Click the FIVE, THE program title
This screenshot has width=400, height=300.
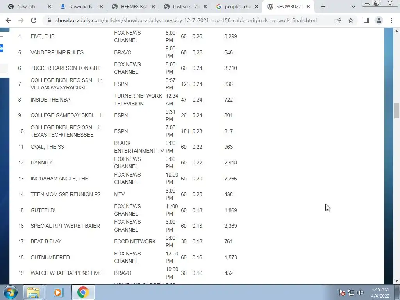[43, 36]
